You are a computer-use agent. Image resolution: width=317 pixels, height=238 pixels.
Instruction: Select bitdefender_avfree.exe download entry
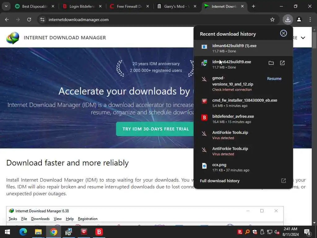pyautogui.click(x=243, y=119)
